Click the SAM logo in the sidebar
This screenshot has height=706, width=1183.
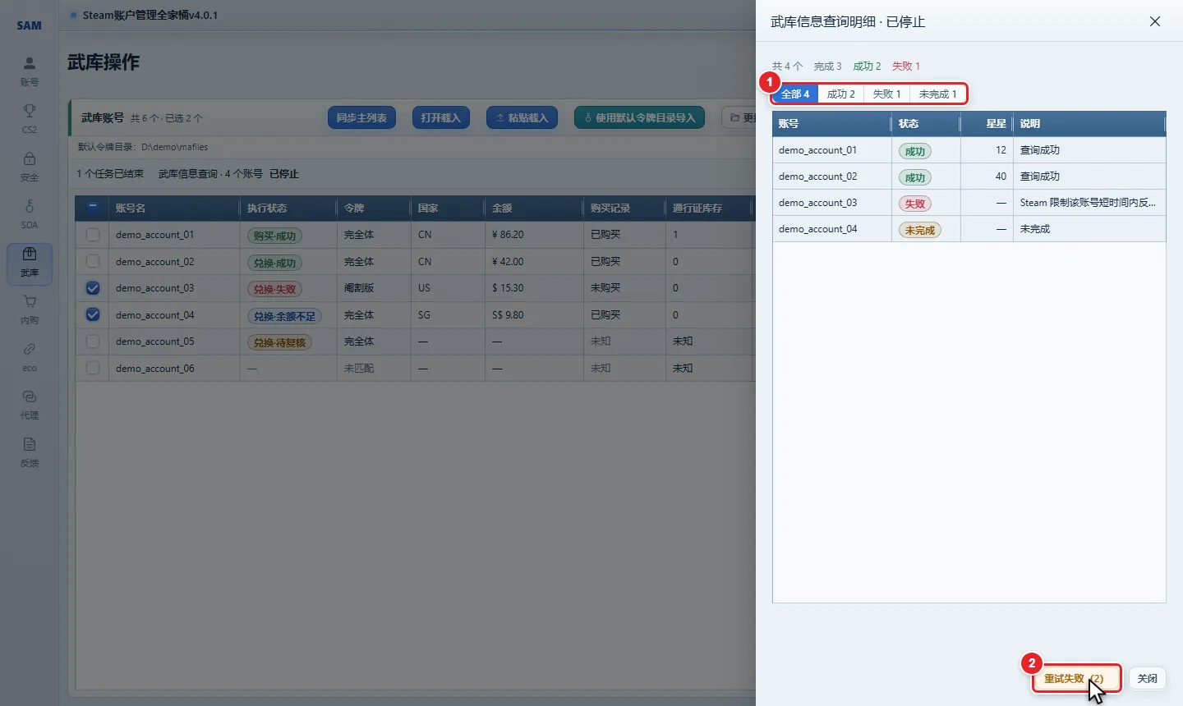click(x=30, y=25)
